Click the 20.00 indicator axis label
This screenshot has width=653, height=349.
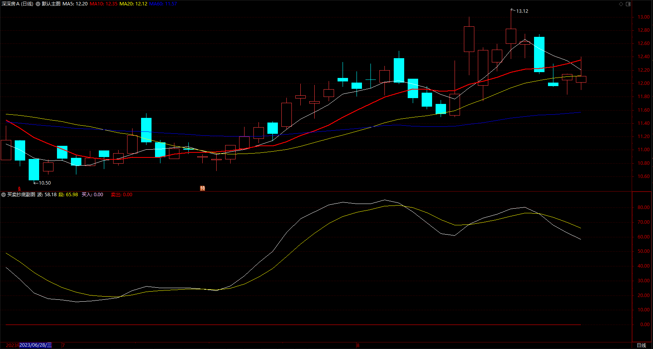point(644,295)
